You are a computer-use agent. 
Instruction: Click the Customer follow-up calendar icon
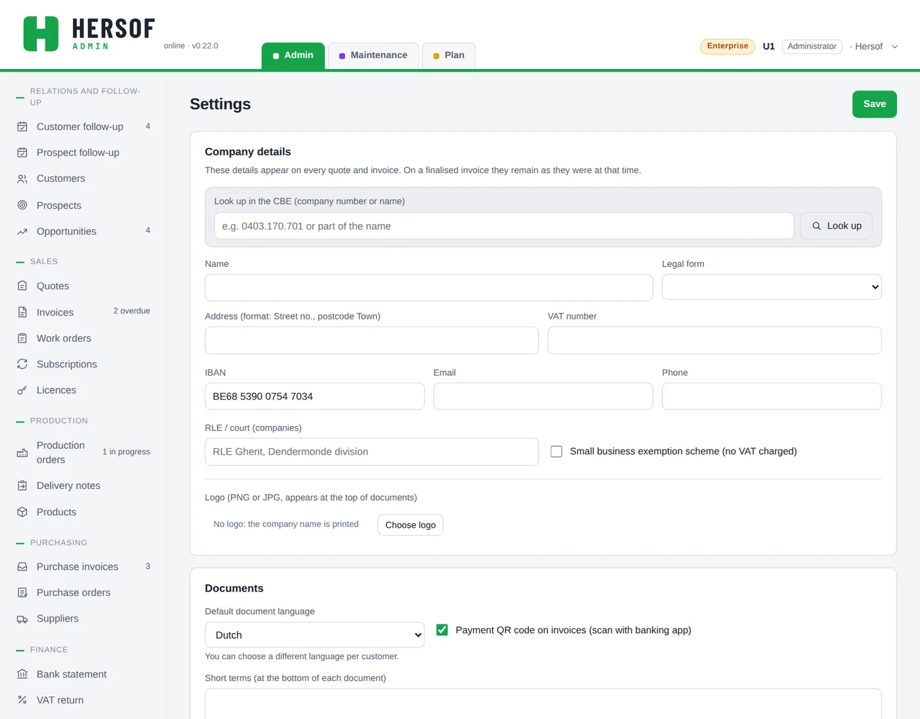pos(22,127)
